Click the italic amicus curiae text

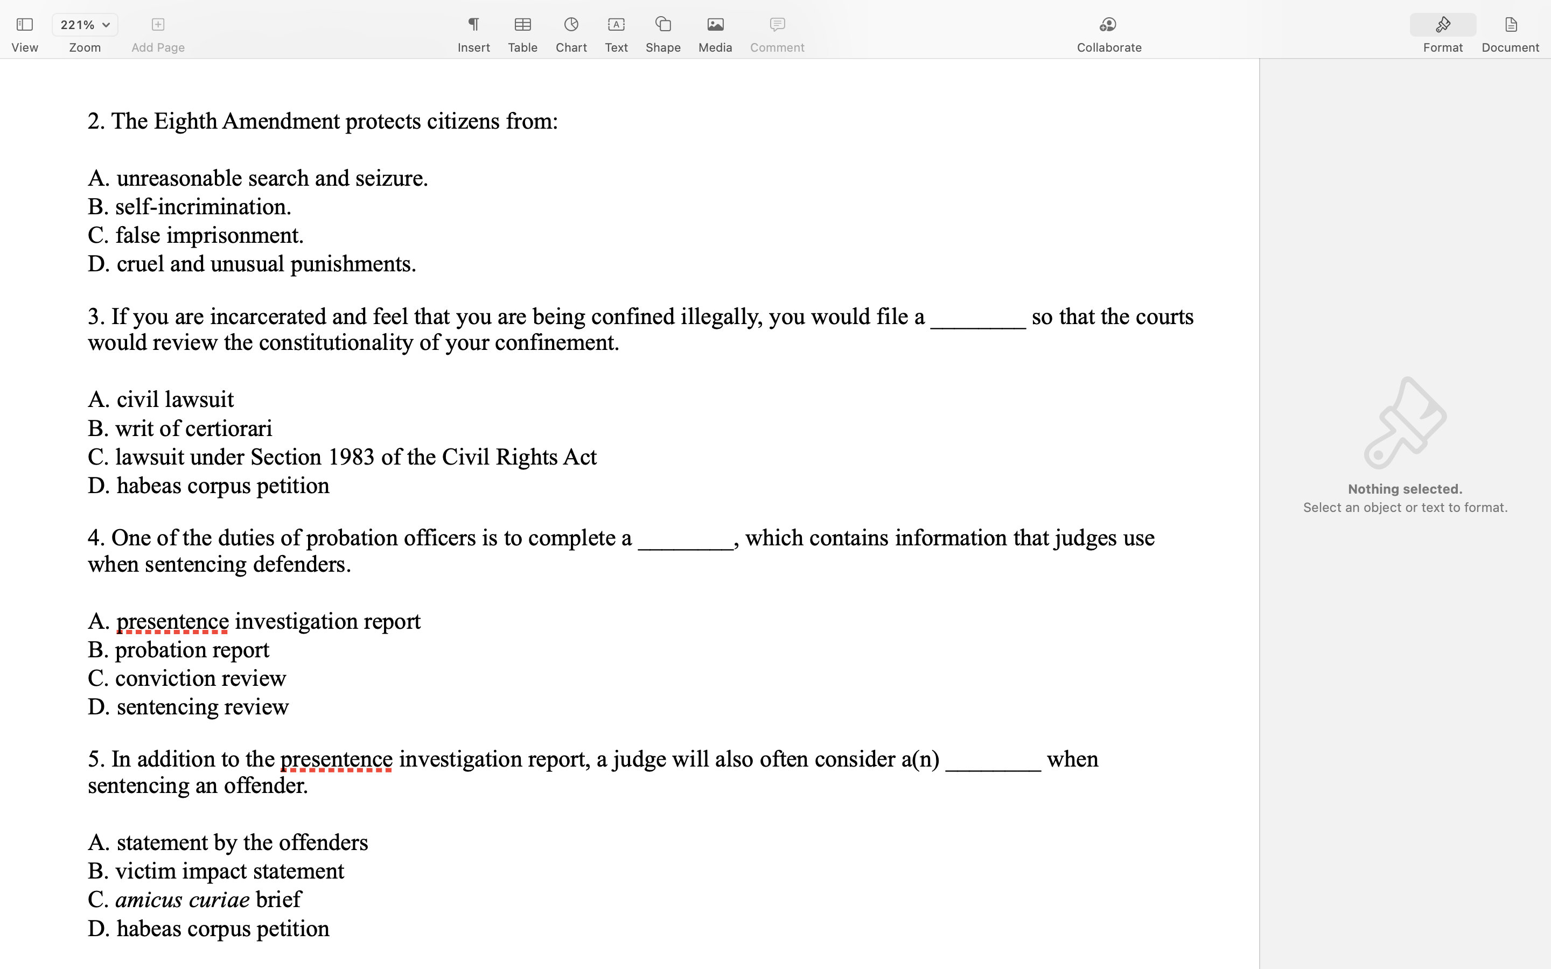183,900
